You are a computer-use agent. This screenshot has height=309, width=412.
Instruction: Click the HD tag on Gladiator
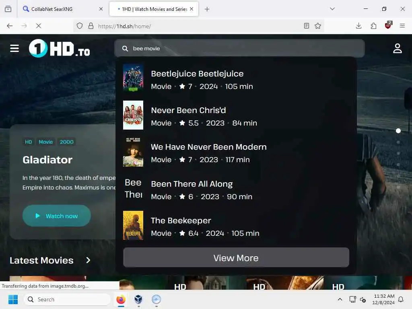[29, 142]
